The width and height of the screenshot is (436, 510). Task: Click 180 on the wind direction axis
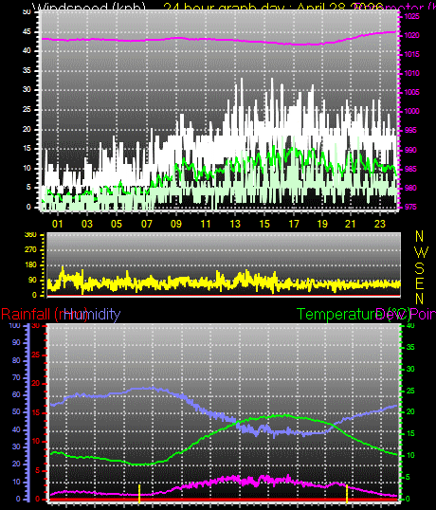[x=30, y=265]
